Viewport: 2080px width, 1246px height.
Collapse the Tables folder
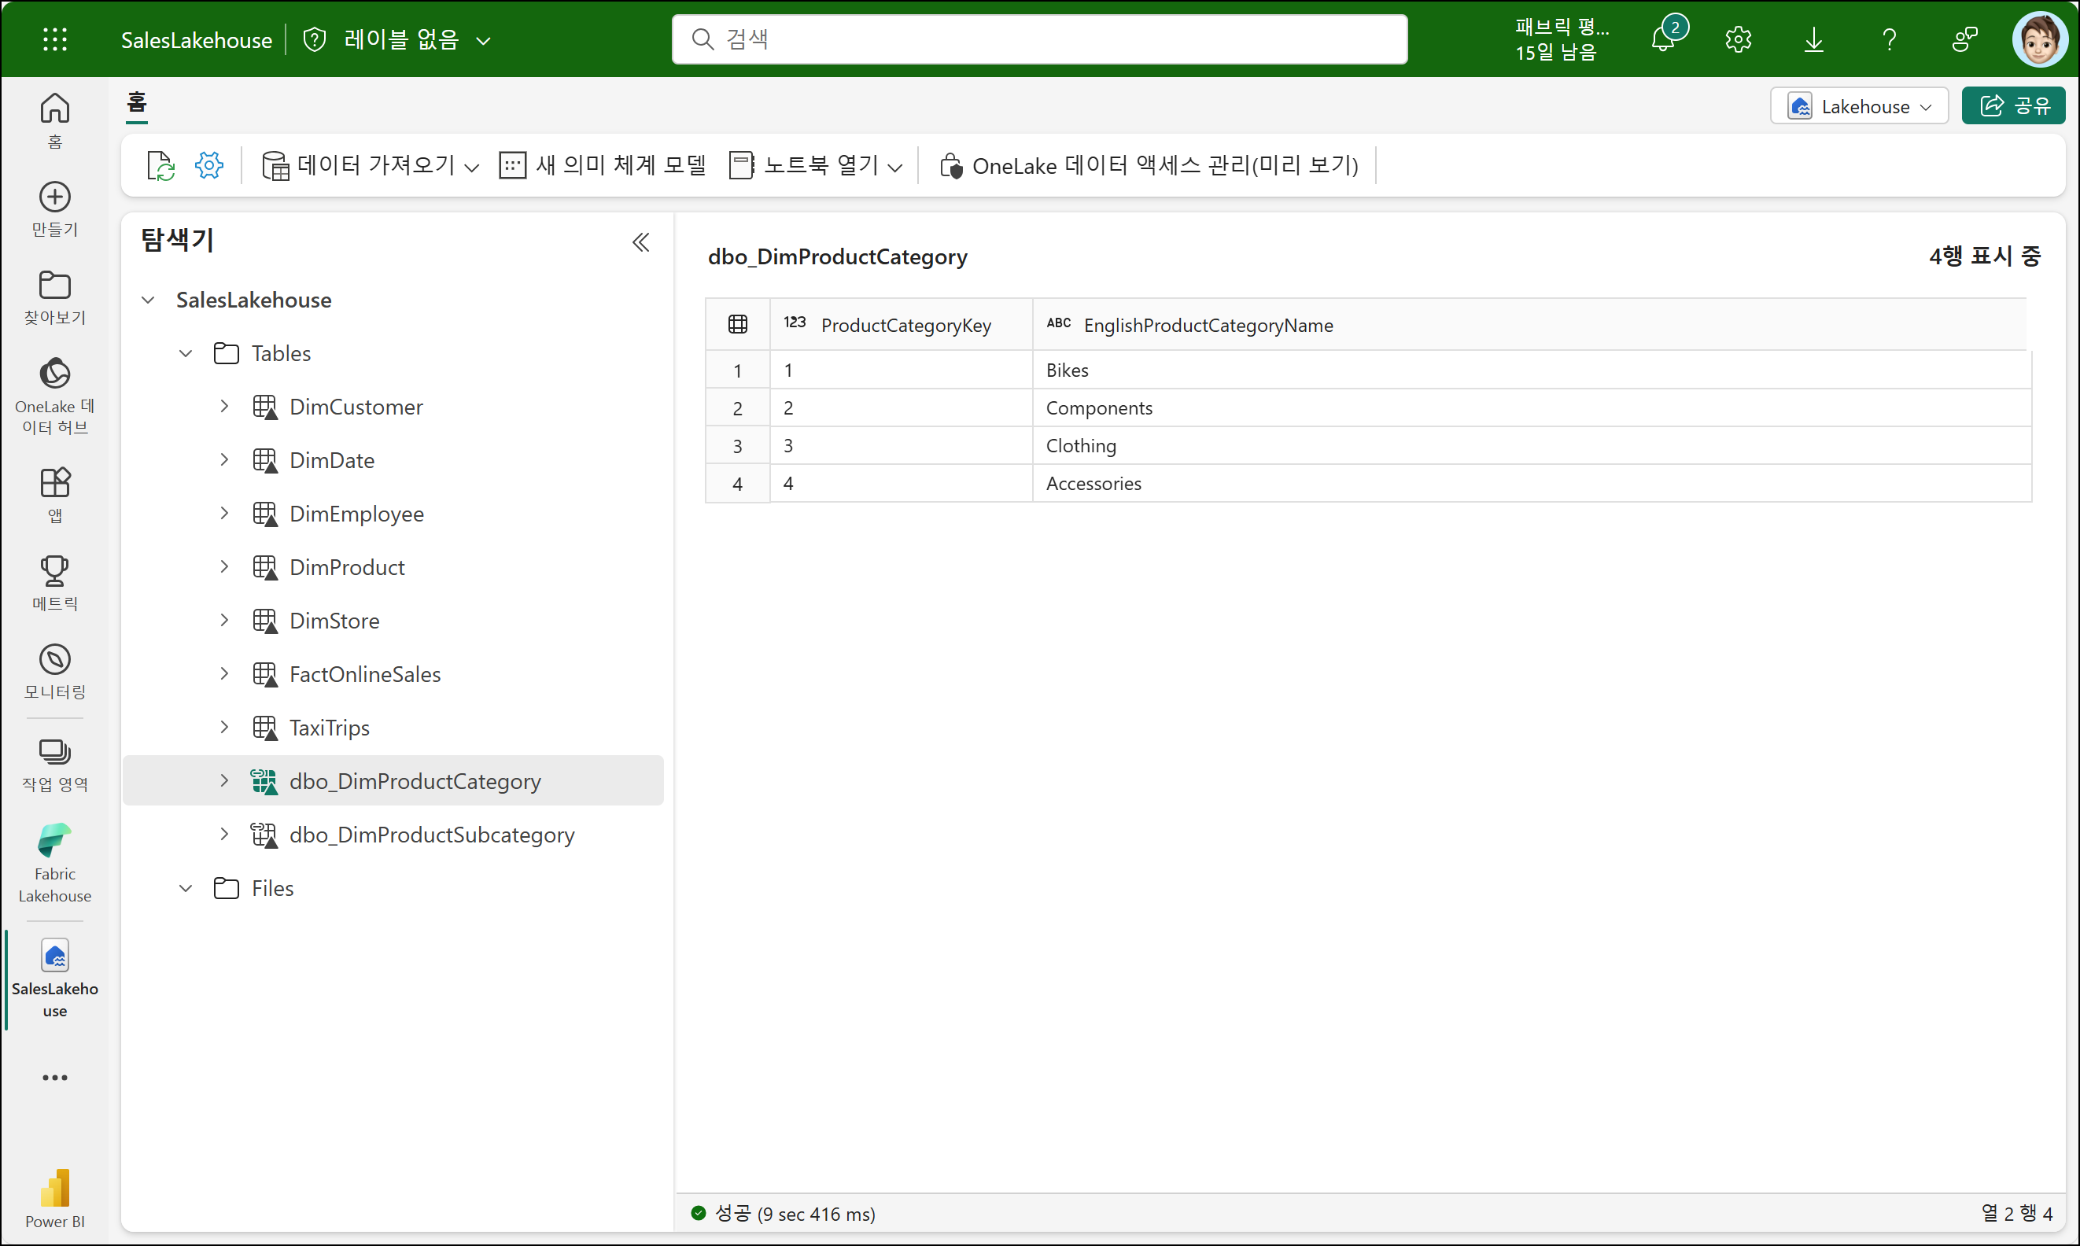coord(186,353)
